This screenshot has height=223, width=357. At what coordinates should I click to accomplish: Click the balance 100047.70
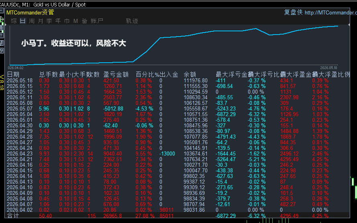coord(196,171)
